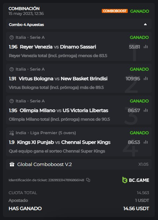Open stats for Olimpia Milano match

tap(146, 110)
